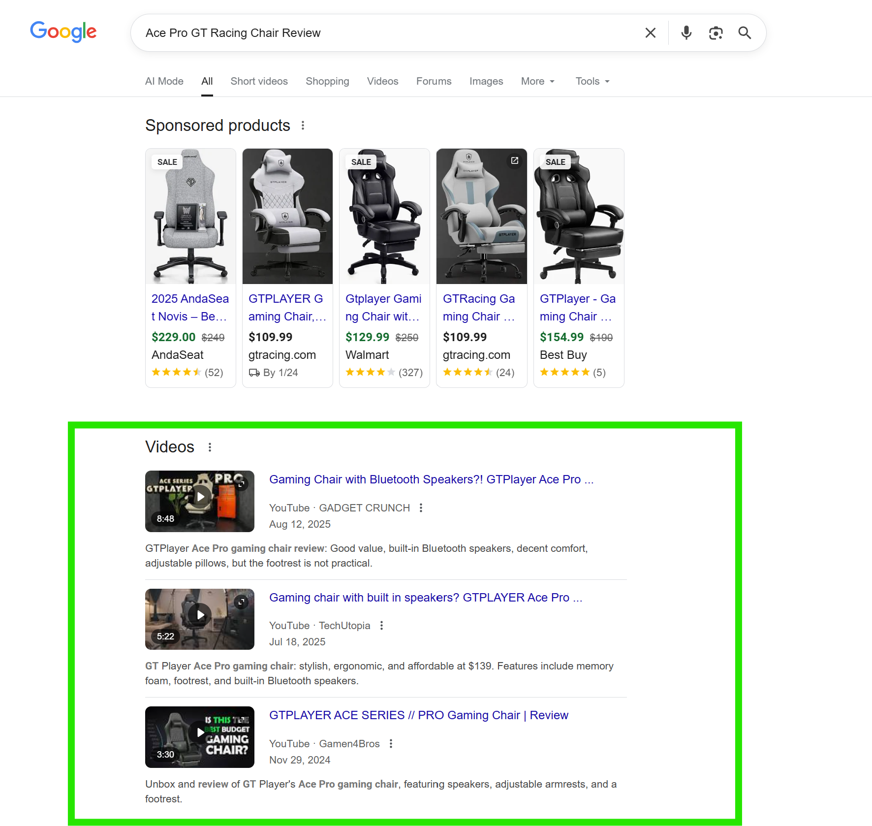The height and width of the screenshot is (826, 872).
Task: Open the three-dot menu next to TechUtopia
Action: tap(381, 625)
